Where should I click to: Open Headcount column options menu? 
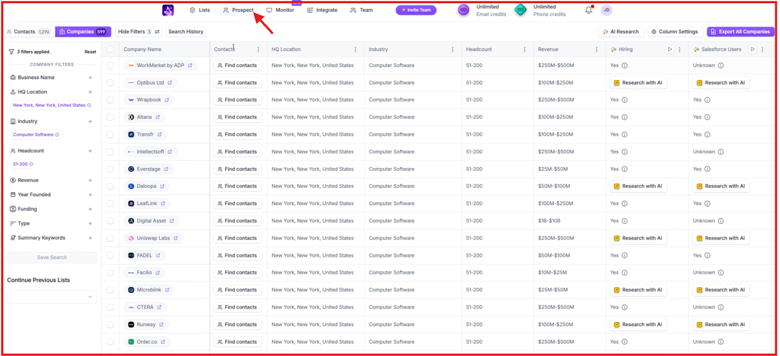pos(525,49)
